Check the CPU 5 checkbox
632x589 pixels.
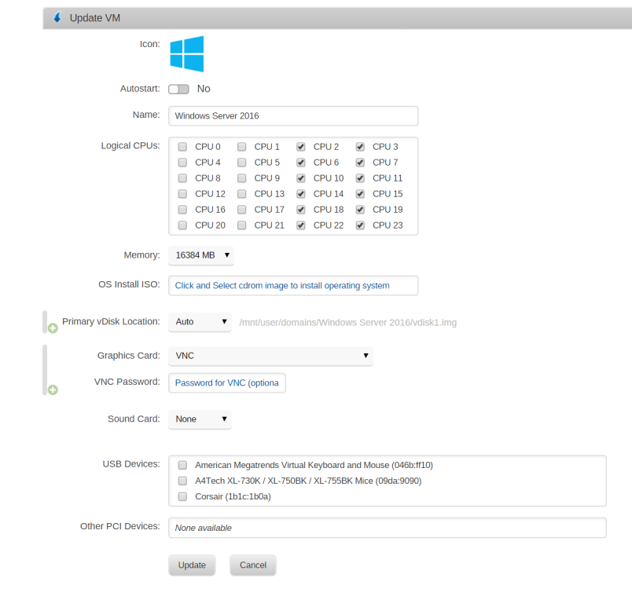coord(242,163)
